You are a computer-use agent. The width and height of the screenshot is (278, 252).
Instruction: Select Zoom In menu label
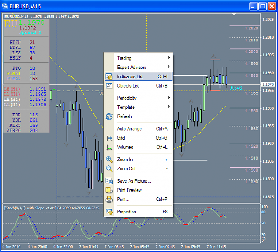click(x=125, y=160)
